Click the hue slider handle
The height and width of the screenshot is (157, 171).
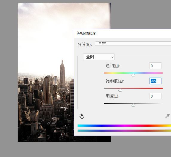point(133,75)
